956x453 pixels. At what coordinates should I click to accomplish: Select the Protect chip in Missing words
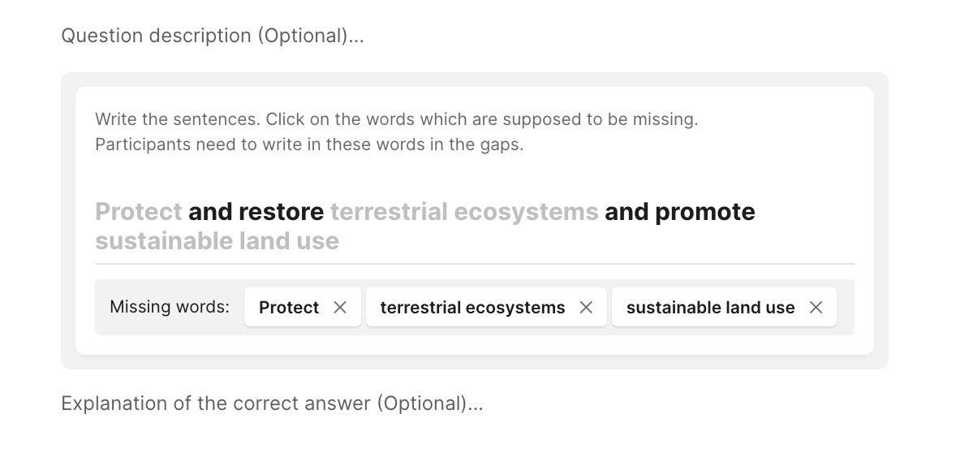tap(289, 308)
